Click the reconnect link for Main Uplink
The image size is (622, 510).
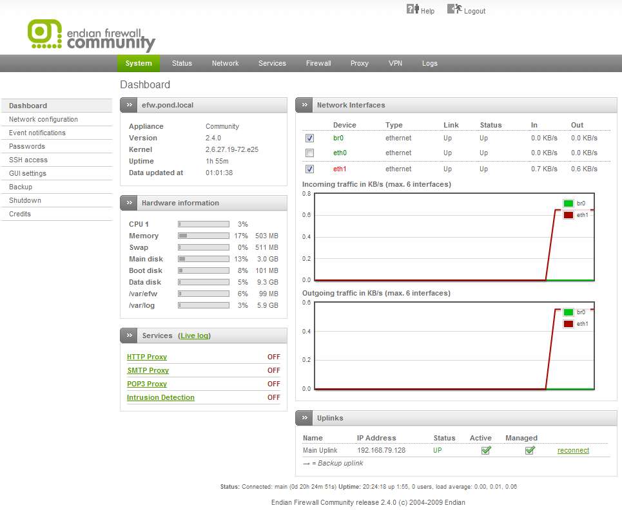pyautogui.click(x=573, y=450)
